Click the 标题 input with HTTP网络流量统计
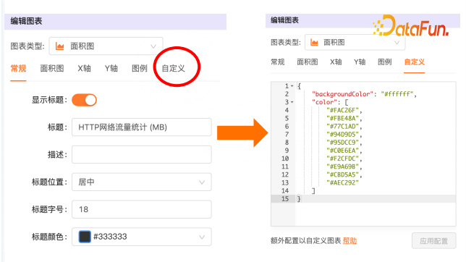466x262 pixels. click(142, 127)
